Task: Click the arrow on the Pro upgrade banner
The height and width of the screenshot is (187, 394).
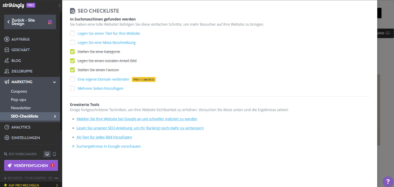Action: (57, 185)
